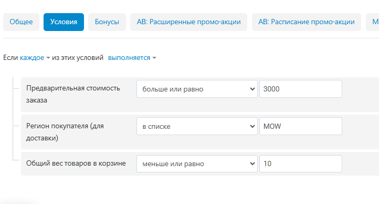Open the каждое condition selector link
379x204 pixels.
pos(32,58)
